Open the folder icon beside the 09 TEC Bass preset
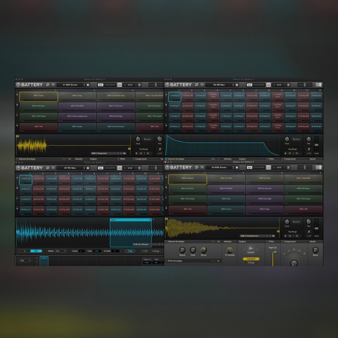 [x=88, y=168]
